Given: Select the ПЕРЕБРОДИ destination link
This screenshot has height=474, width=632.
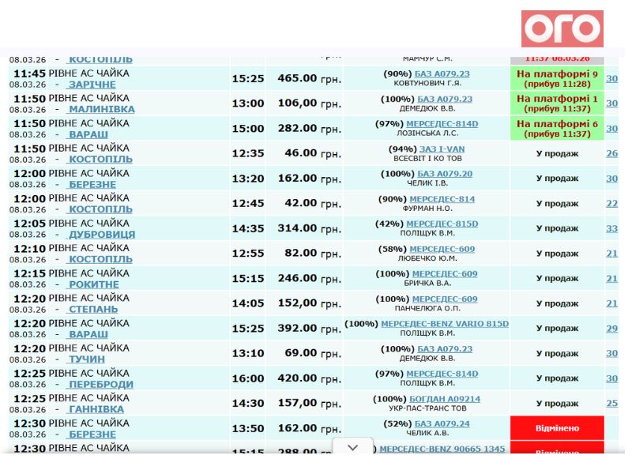Looking at the screenshot, I should pos(100,385).
